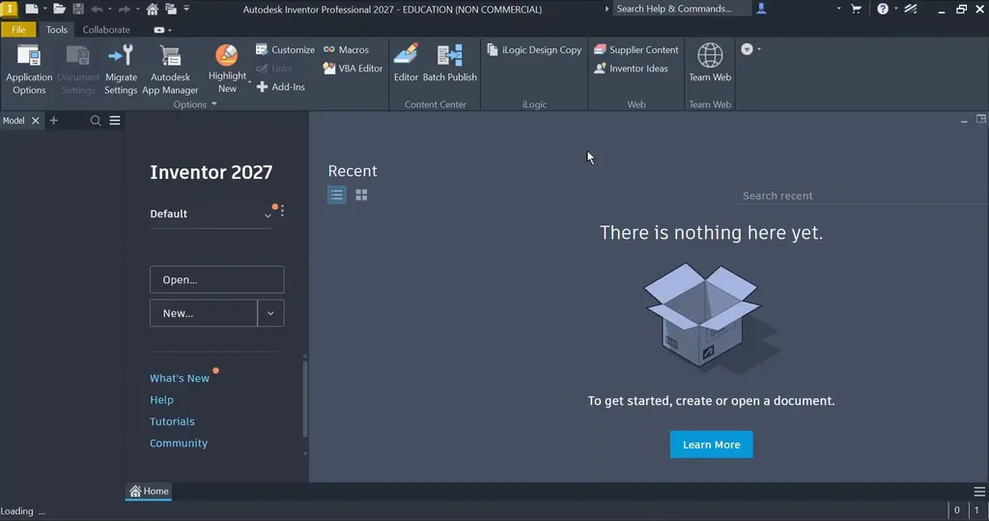Open the What's New link

(179, 378)
